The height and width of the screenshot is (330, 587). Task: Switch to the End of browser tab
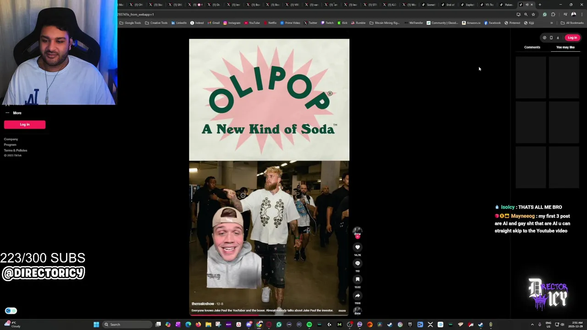click(448, 5)
